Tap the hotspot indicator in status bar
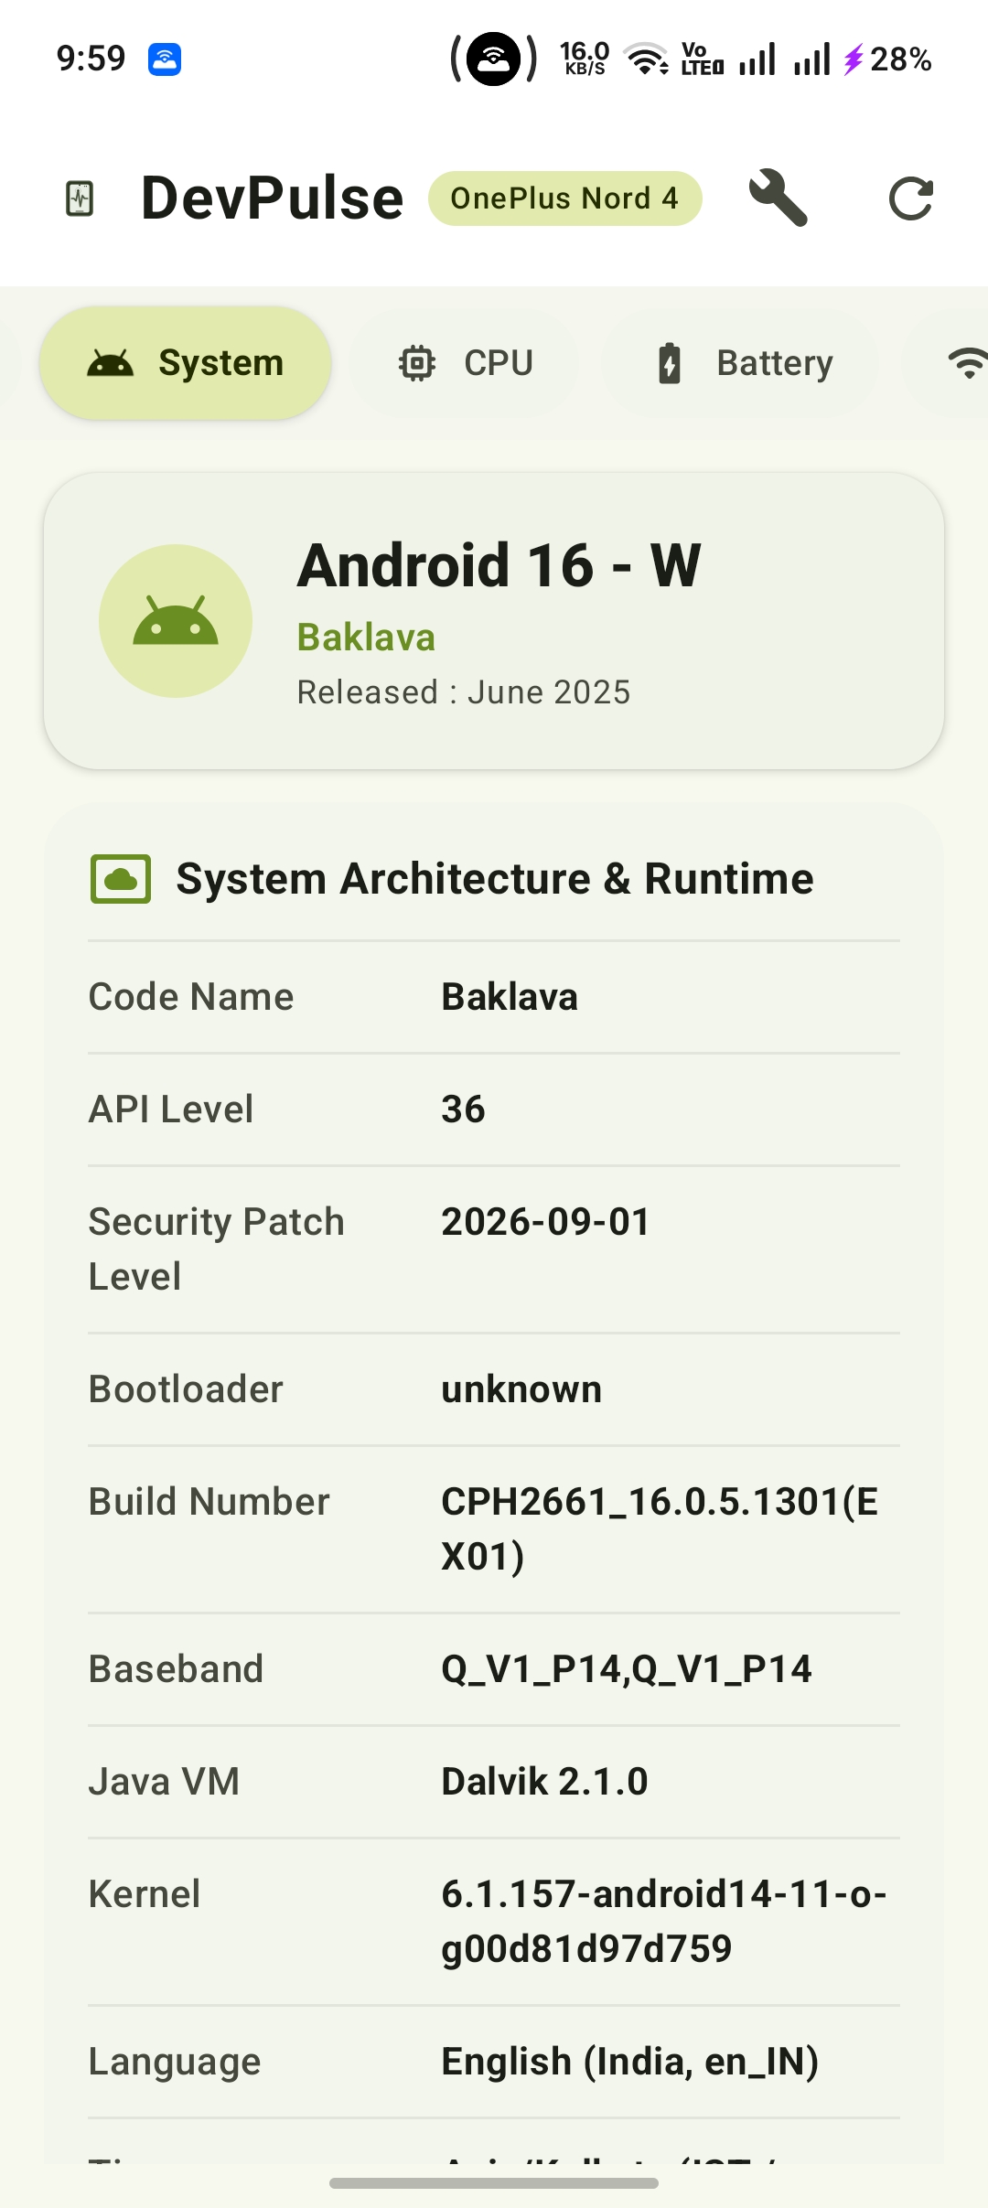 click(494, 59)
